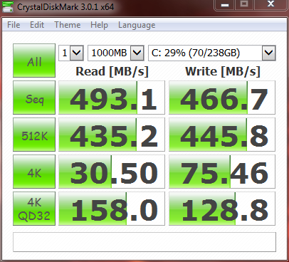289x262 pixels.
Task: Open the Help menu
Action: pyautogui.click(x=99, y=25)
